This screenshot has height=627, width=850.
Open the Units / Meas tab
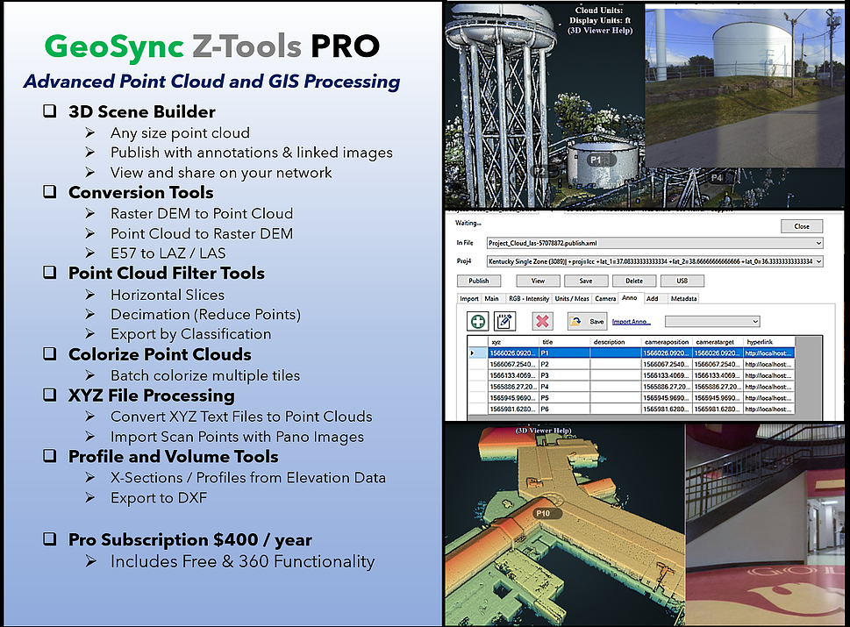coord(571,299)
